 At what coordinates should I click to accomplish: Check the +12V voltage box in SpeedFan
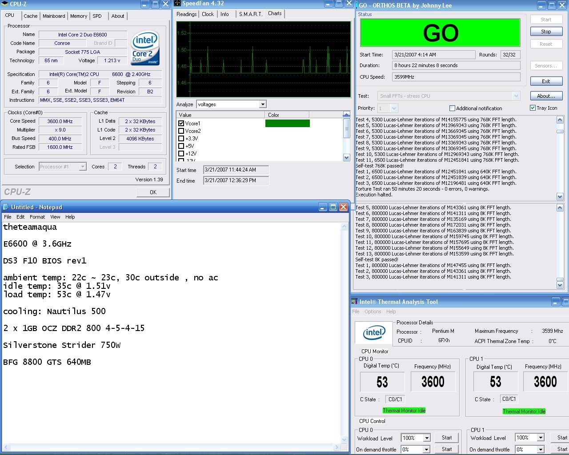[x=181, y=154]
